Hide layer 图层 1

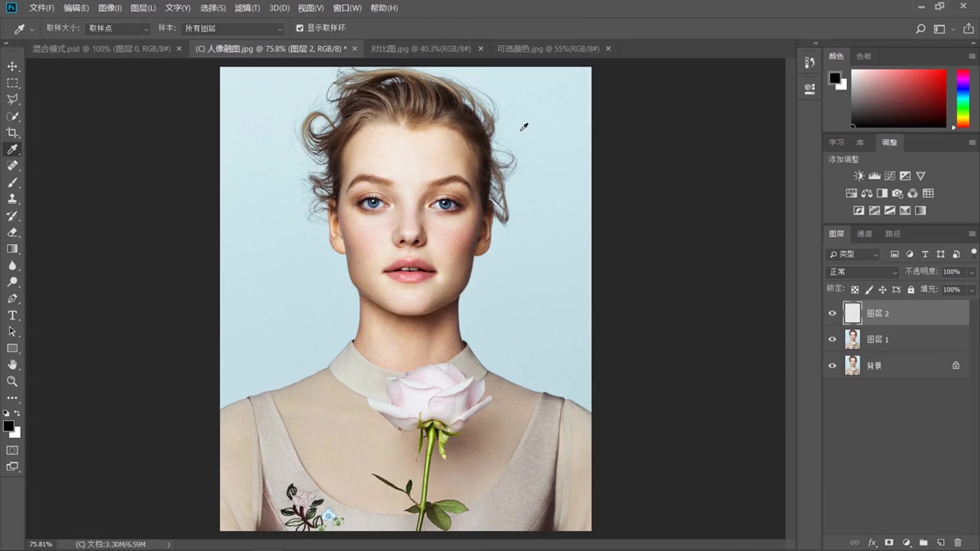tap(832, 339)
